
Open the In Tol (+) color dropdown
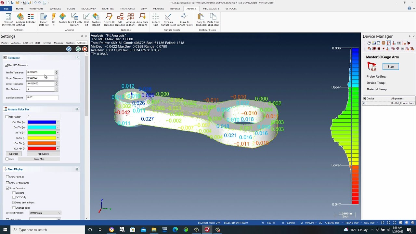58,133
